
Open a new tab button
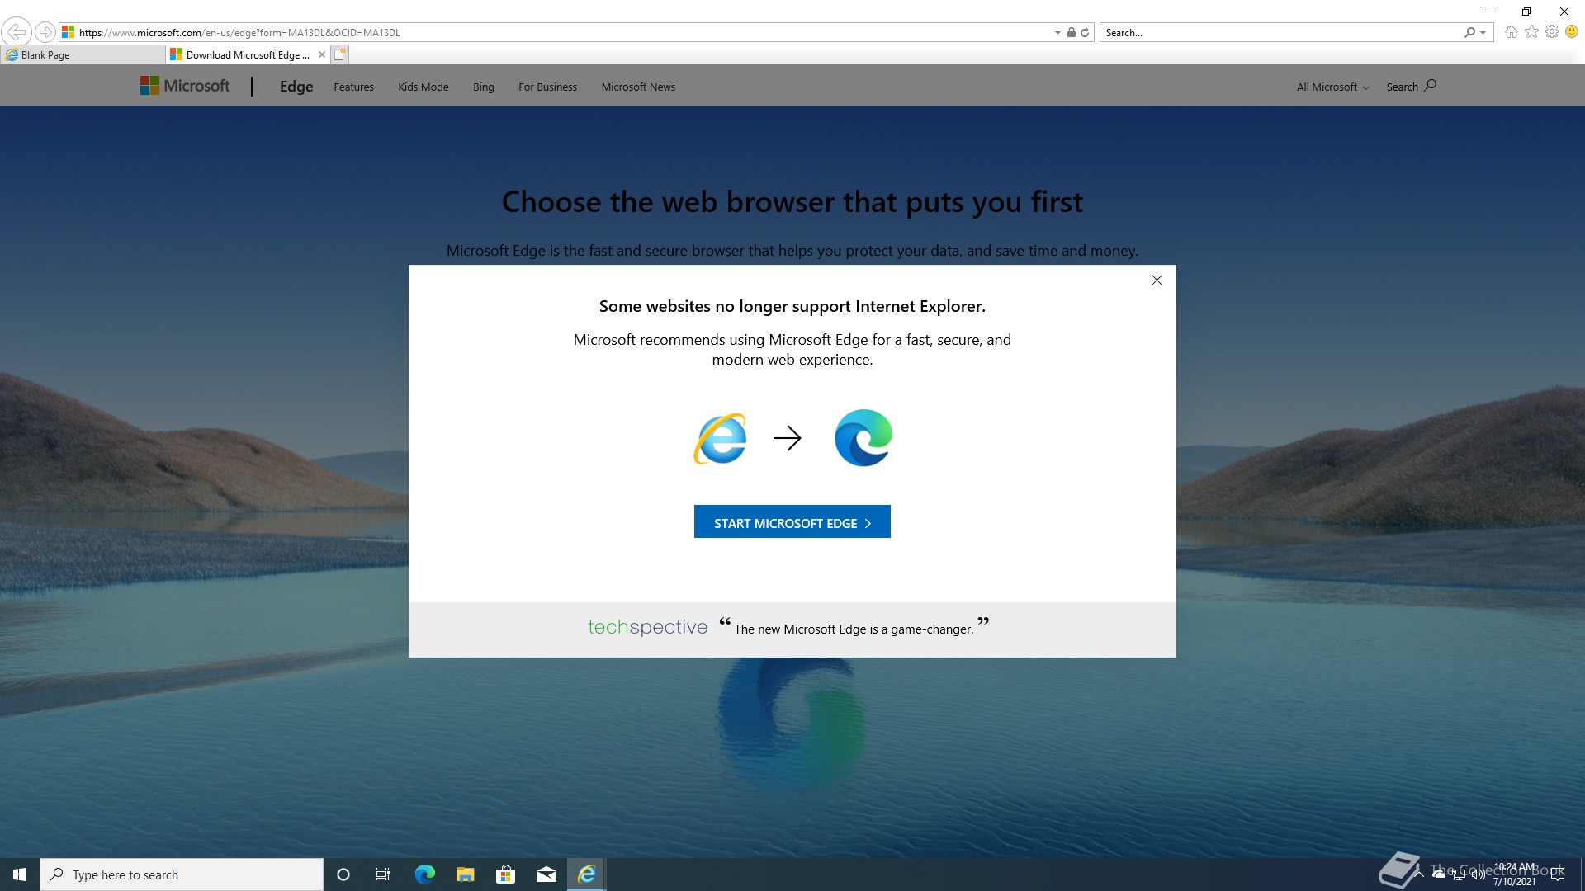(x=340, y=54)
